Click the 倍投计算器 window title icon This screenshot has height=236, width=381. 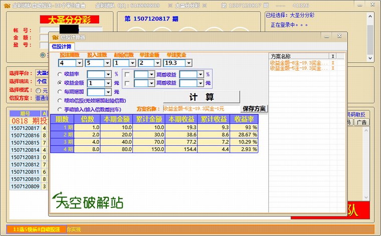[x=55, y=37]
